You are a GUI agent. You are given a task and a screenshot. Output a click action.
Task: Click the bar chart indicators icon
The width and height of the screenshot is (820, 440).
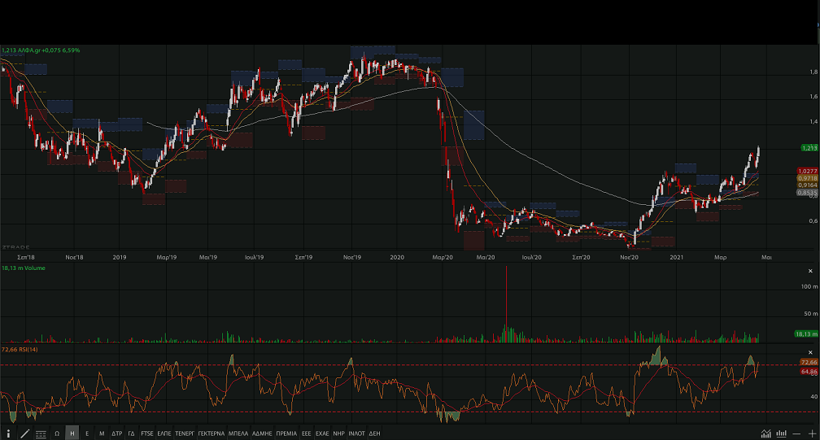click(x=781, y=433)
